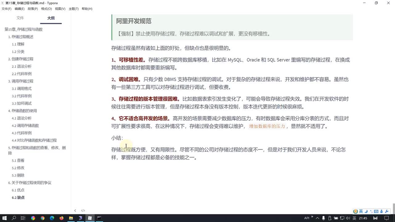Viewport: 395px width, 222px height.
Task: Switch to source code mode icon
Action: coord(83,211)
